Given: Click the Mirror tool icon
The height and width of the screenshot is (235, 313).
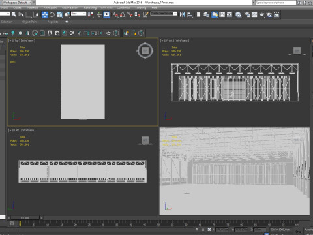Looking at the screenshot, I should point(182,14).
